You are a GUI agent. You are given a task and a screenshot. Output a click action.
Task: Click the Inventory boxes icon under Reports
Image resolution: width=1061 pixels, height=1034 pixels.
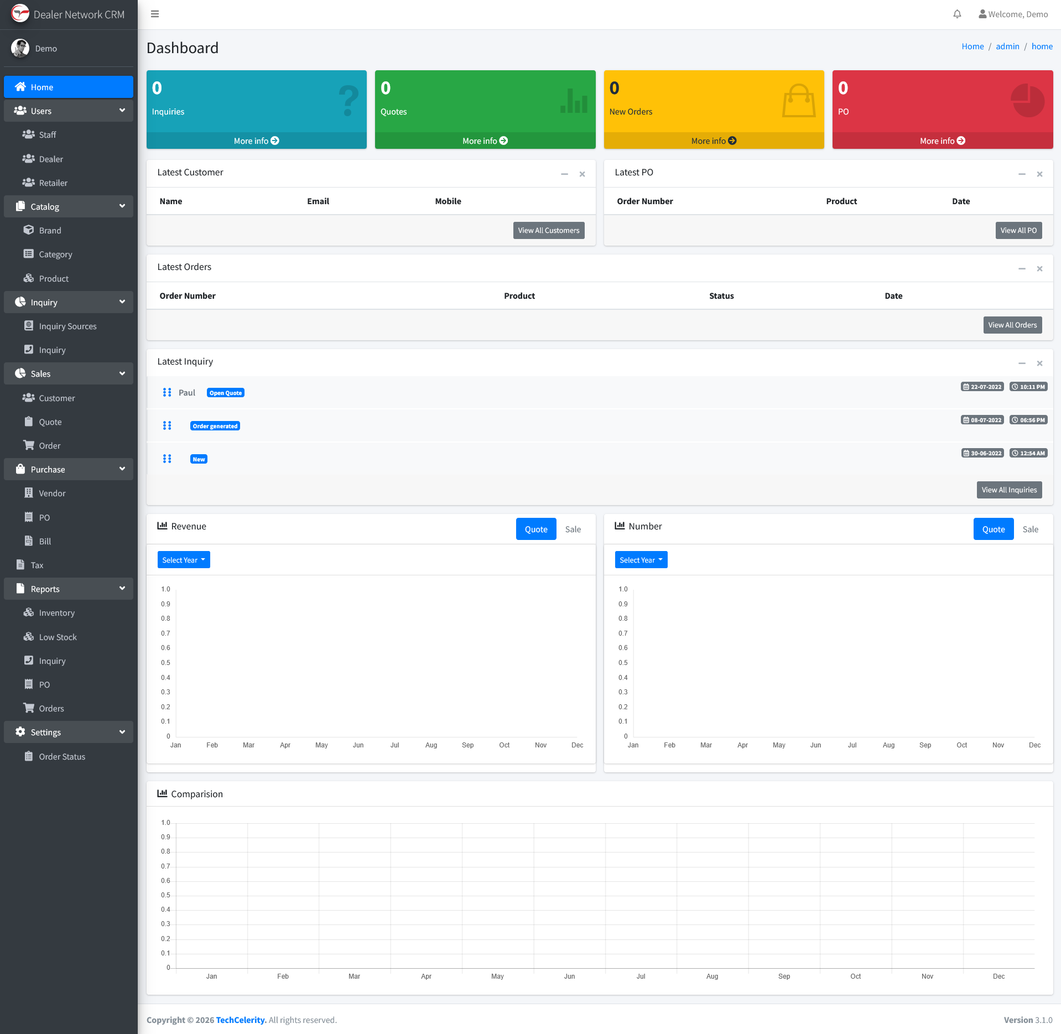[x=29, y=612]
